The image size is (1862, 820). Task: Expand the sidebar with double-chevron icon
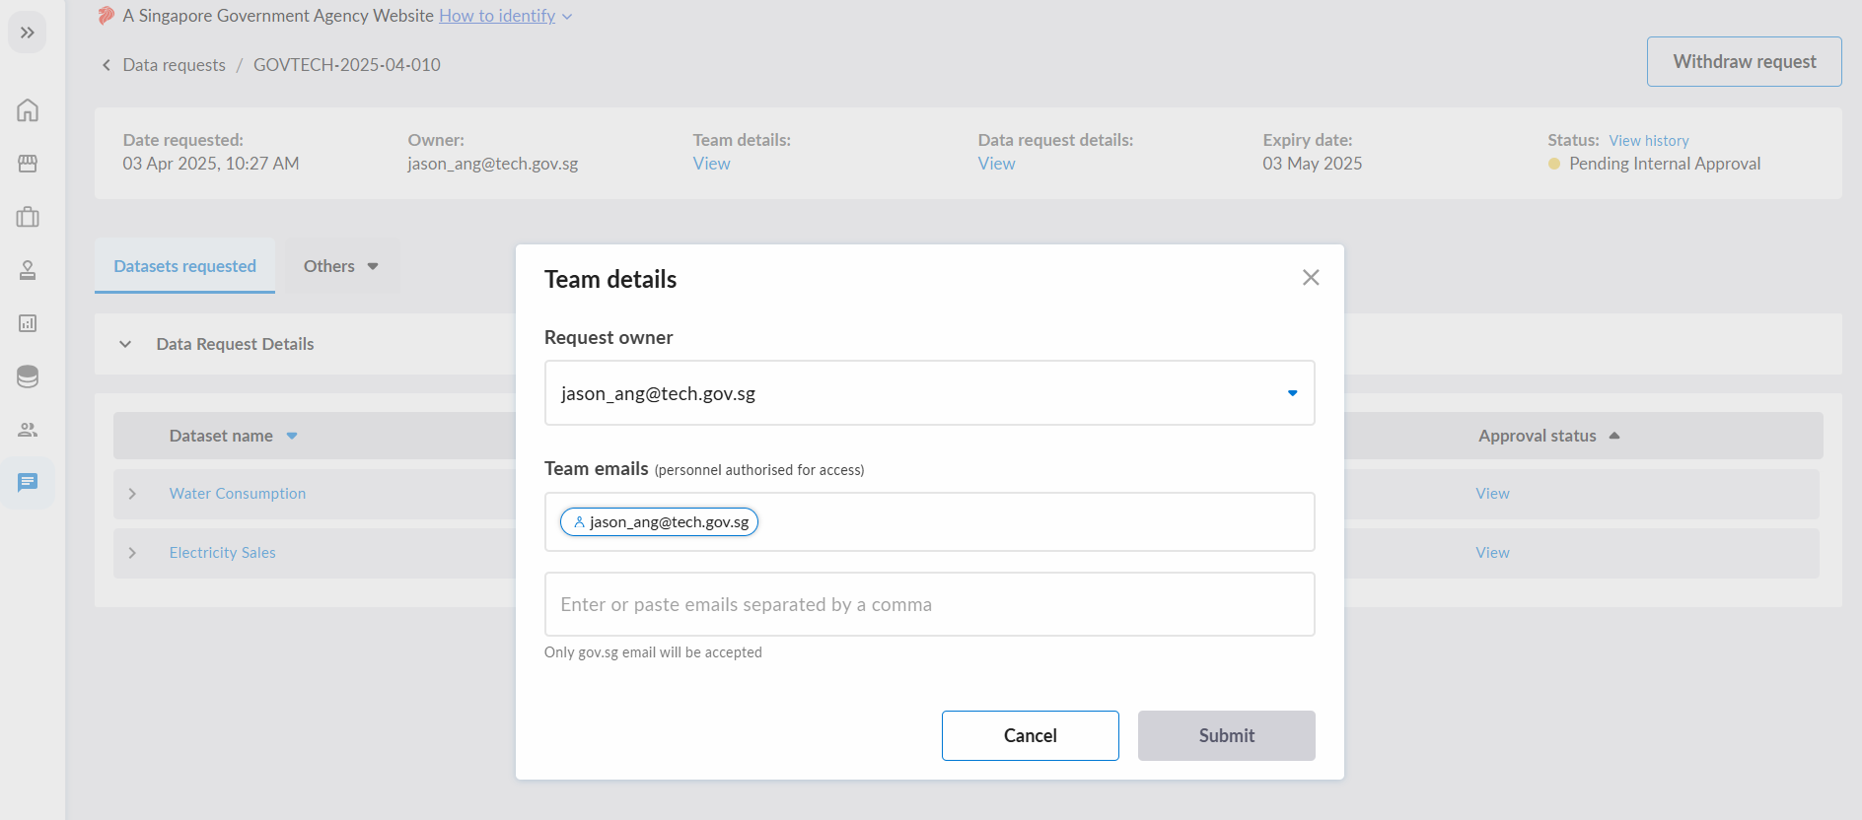click(x=28, y=33)
